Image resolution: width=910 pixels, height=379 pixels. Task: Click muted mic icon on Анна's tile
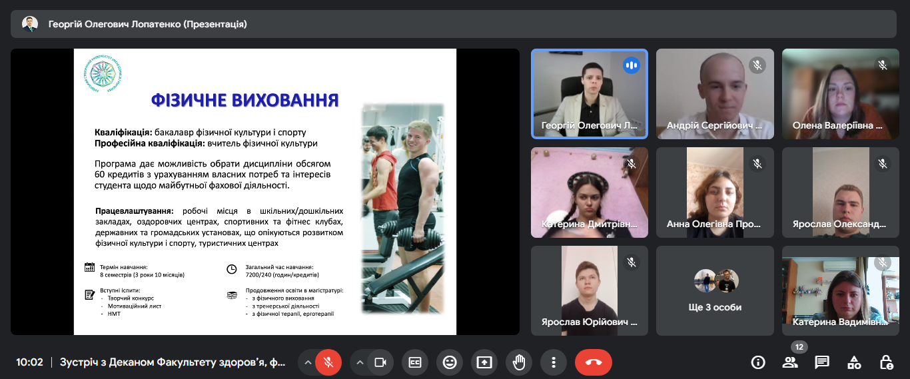point(756,164)
